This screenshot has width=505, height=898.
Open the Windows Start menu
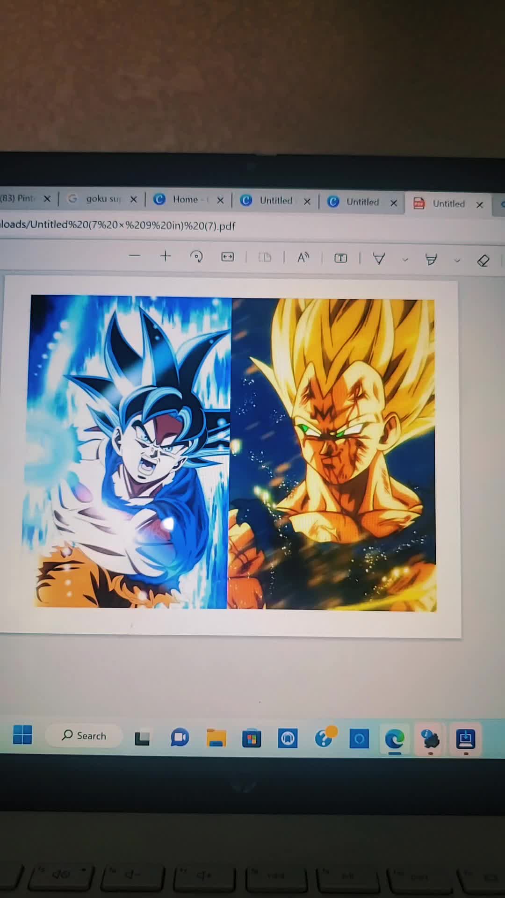(22, 734)
